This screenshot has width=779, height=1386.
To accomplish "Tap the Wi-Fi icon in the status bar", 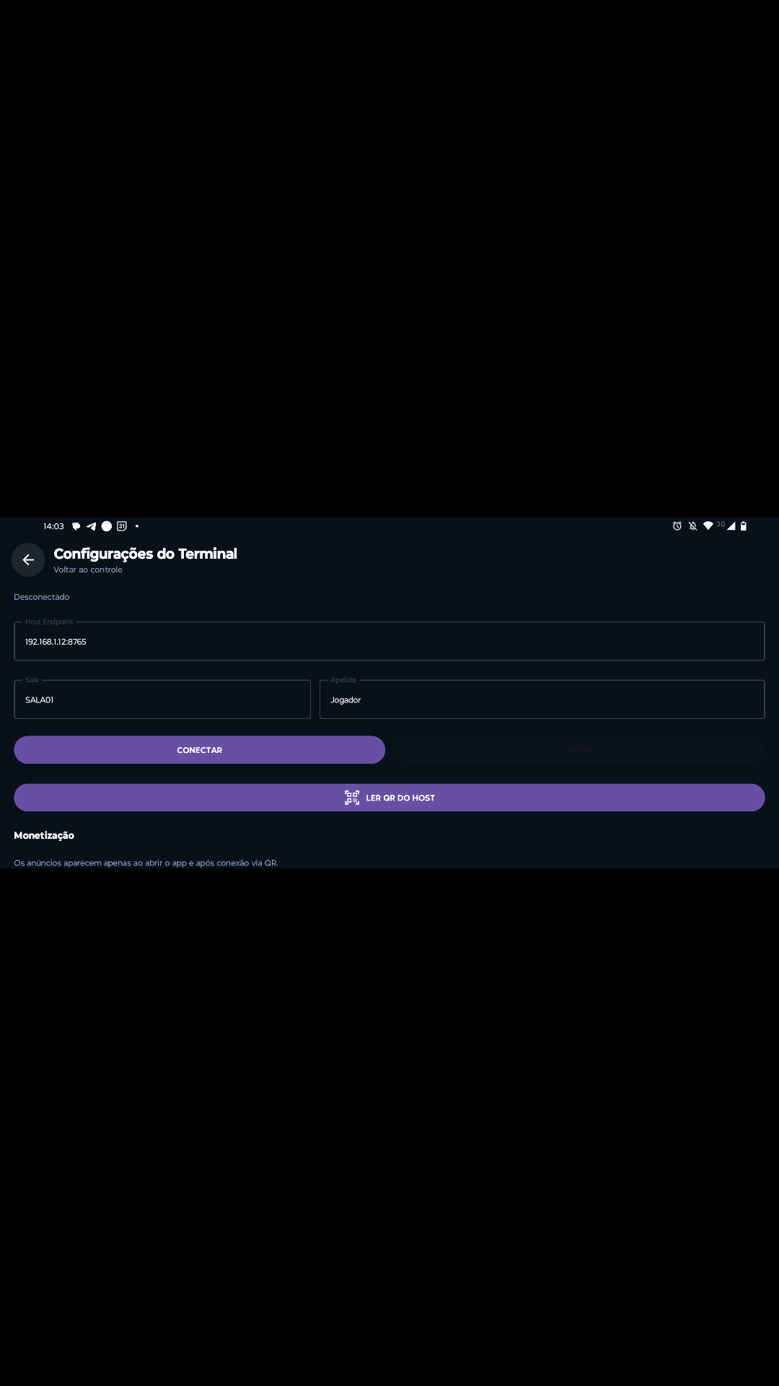I will [x=708, y=526].
